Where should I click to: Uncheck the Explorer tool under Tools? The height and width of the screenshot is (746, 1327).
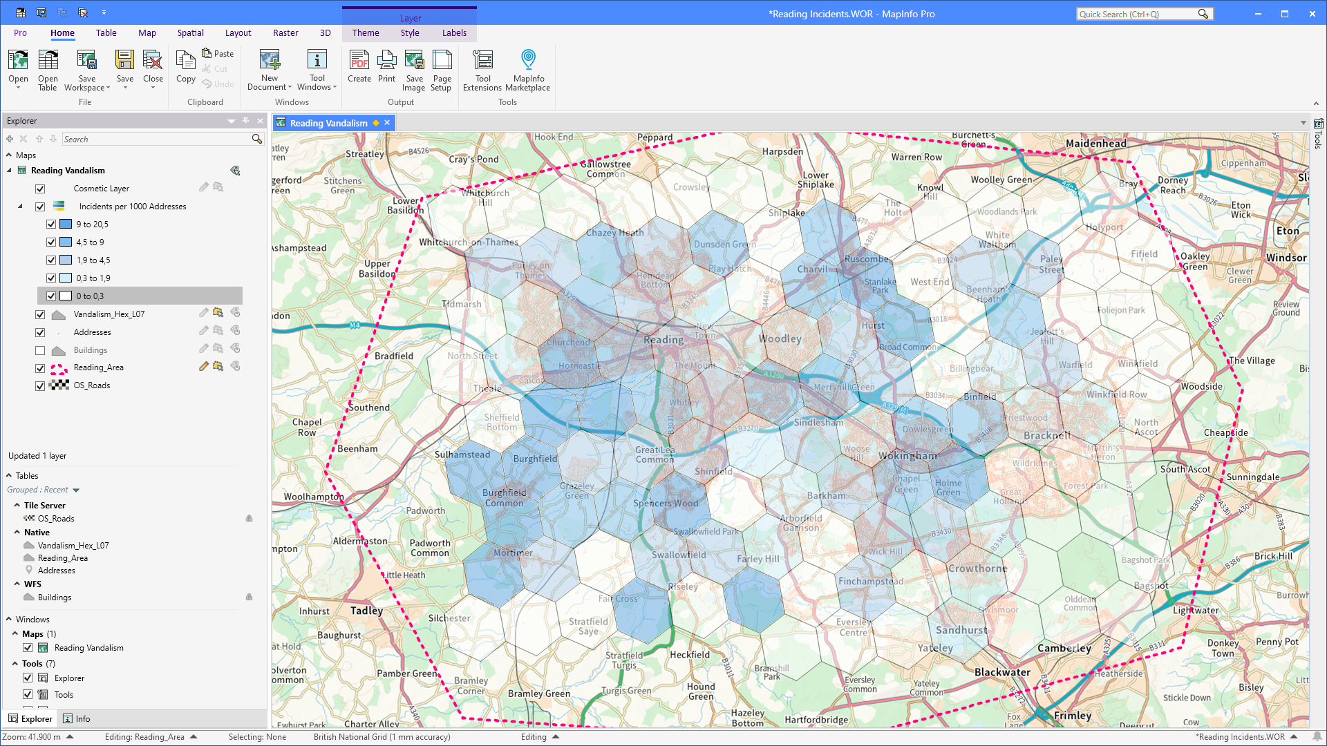click(x=28, y=678)
